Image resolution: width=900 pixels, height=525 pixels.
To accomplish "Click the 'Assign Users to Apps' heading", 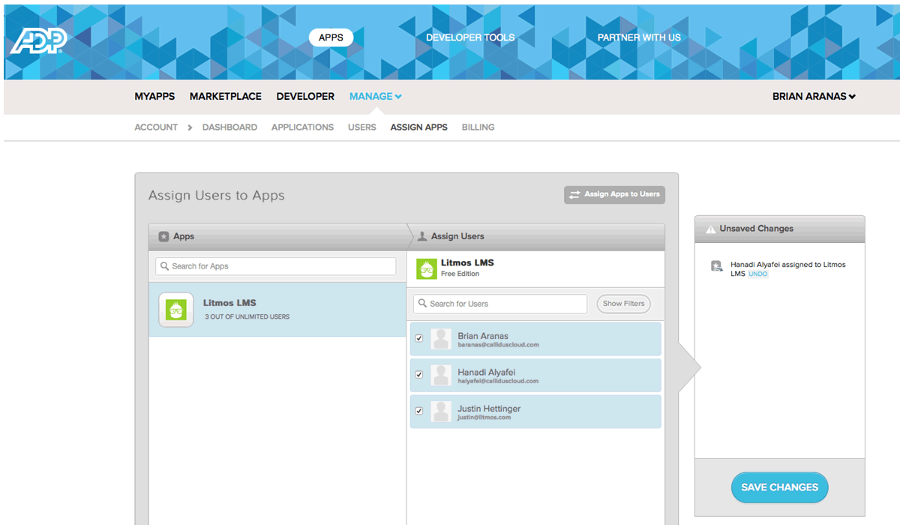I will point(217,195).
